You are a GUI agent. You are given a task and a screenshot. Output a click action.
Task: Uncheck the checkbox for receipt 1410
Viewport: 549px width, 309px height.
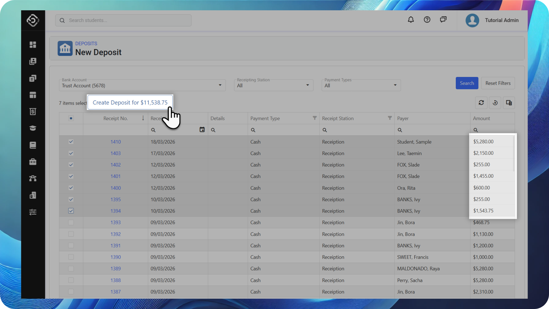click(71, 142)
